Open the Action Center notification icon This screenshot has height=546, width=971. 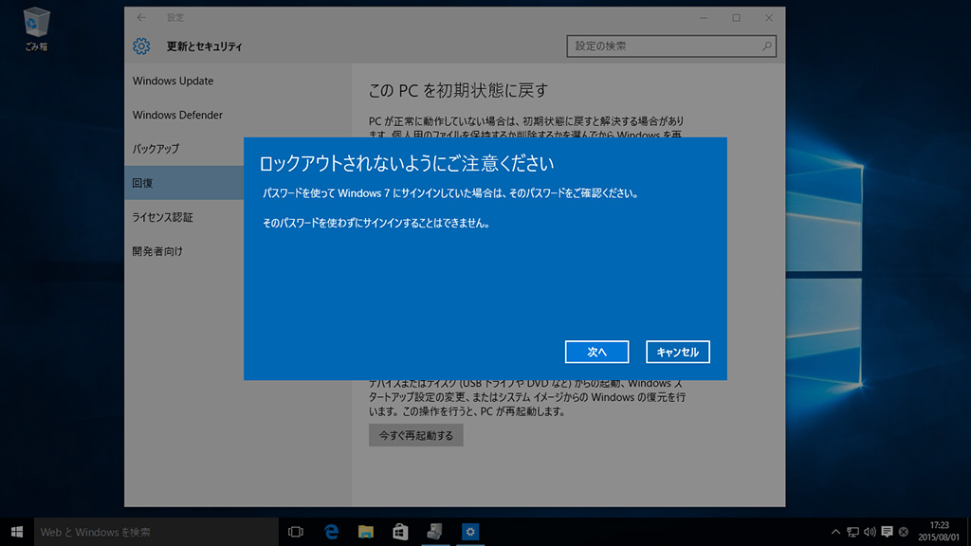[887, 532]
